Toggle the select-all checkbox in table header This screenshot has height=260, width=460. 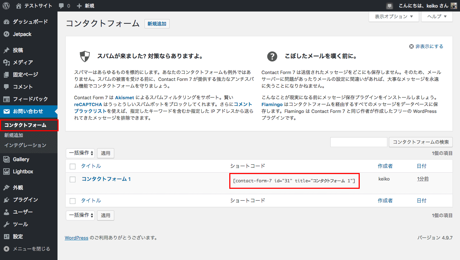pyautogui.click(x=73, y=166)
